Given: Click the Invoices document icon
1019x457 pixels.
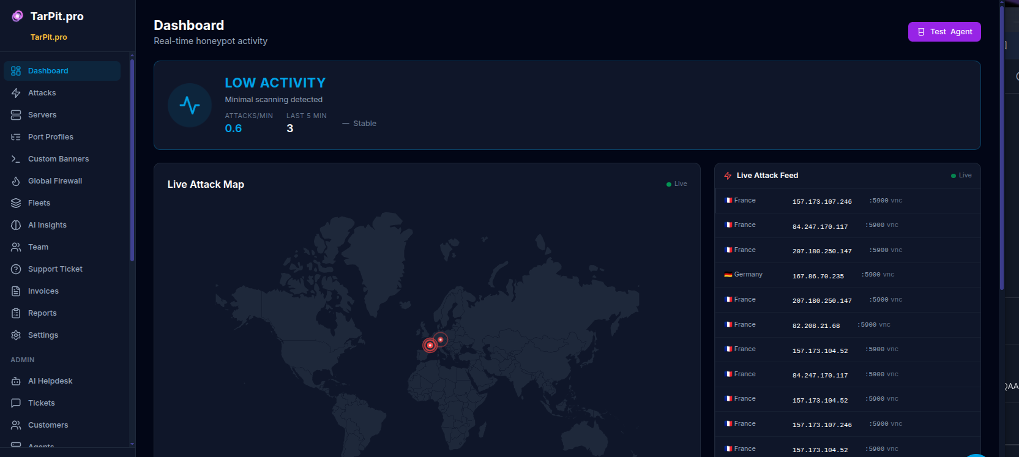Looking at the screenshot, I should [16, 291].
